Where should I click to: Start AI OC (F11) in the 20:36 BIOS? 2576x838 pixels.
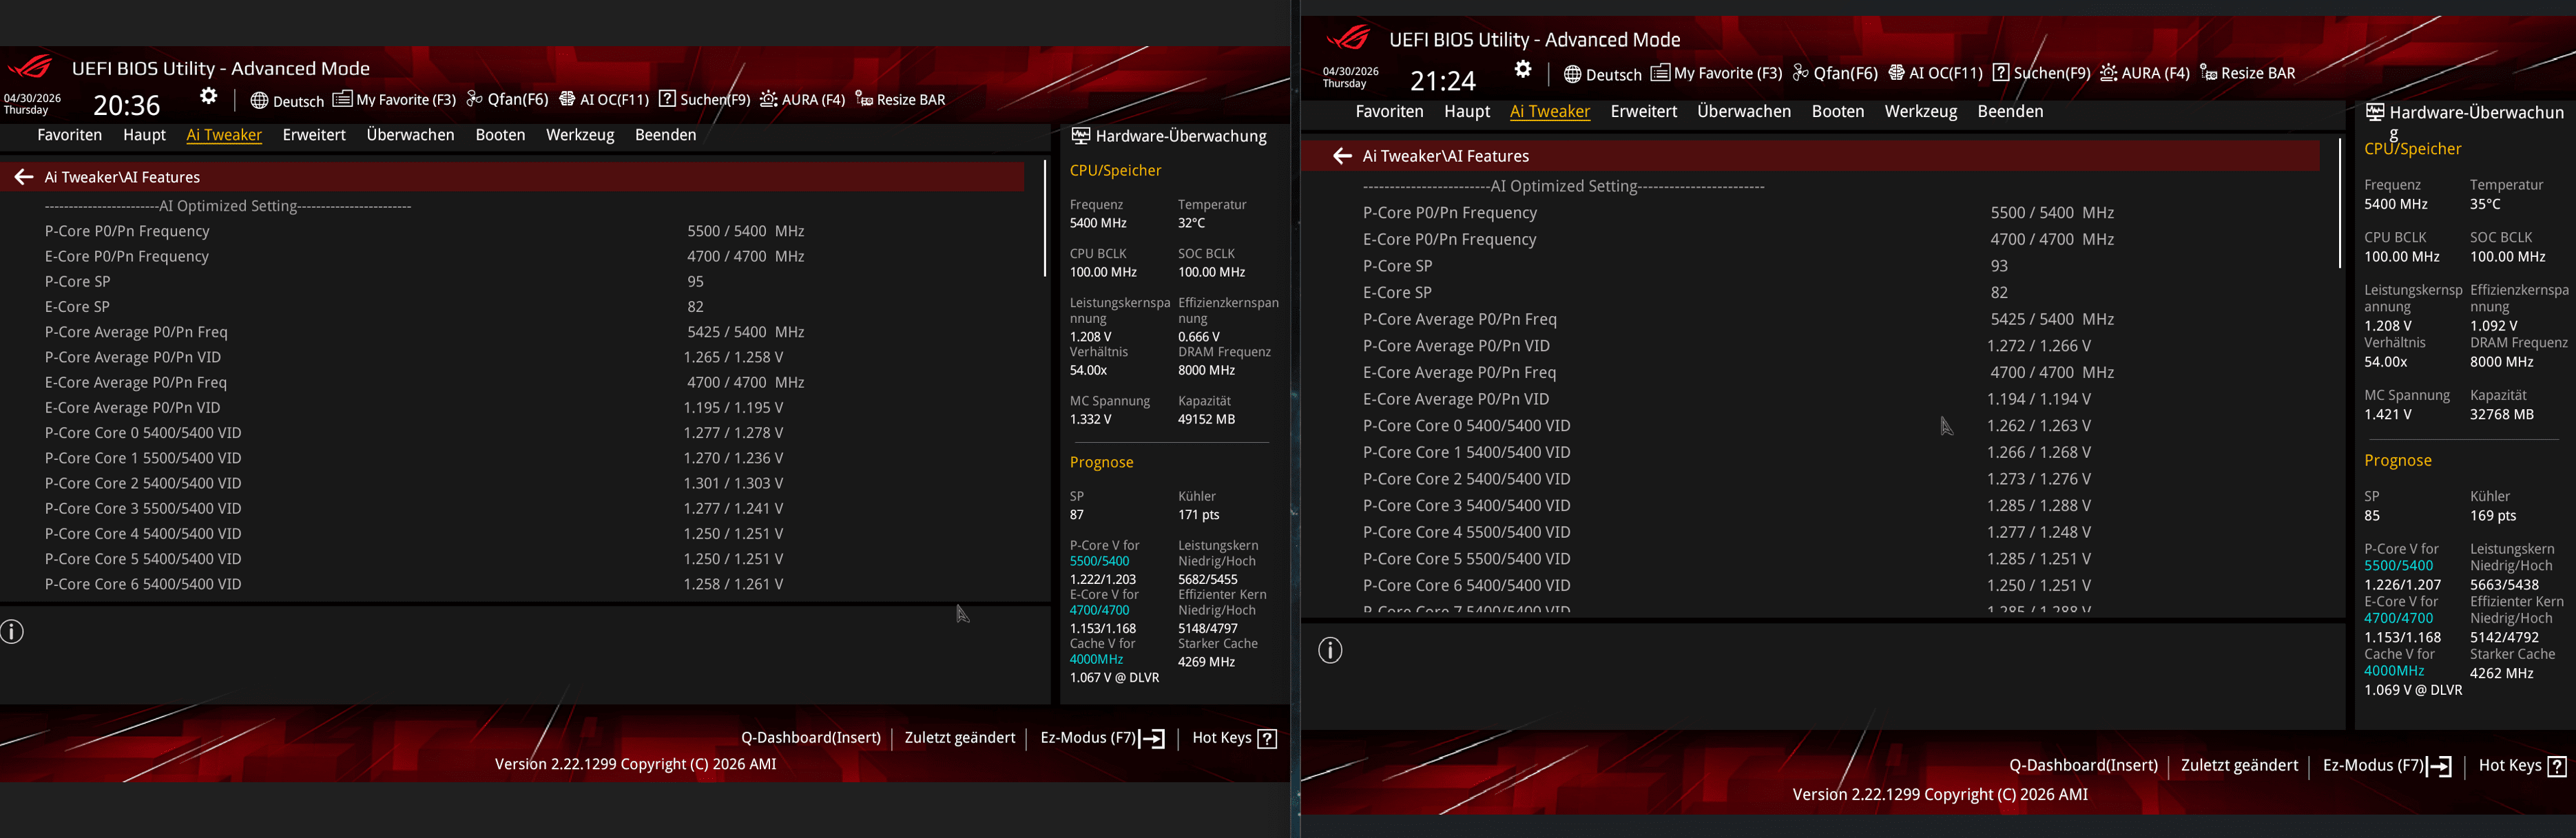tap(604, 100)
